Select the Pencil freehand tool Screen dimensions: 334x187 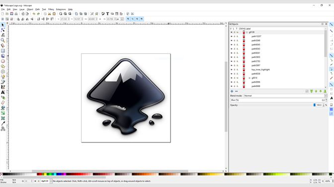[3, 77]
